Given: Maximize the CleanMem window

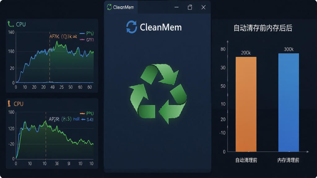Looking at the screenshot, I should tap(190, 7).
